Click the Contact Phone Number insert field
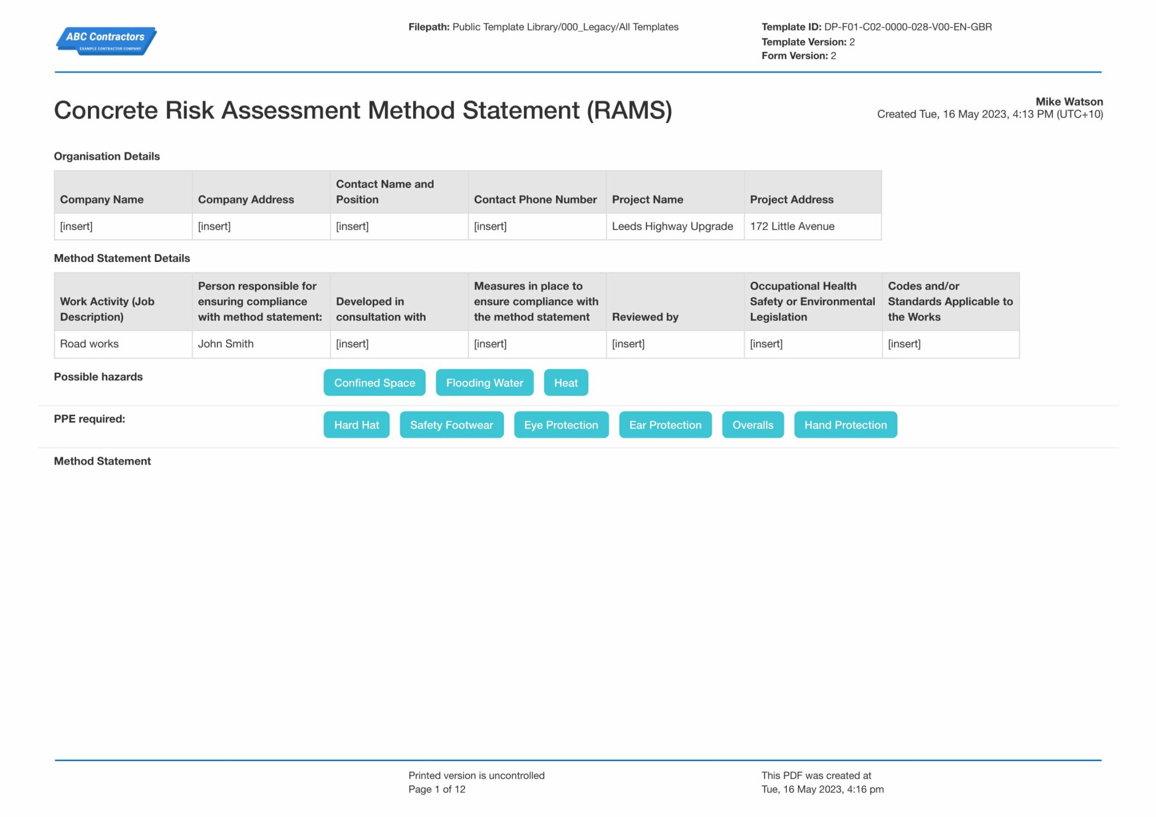 490,226
